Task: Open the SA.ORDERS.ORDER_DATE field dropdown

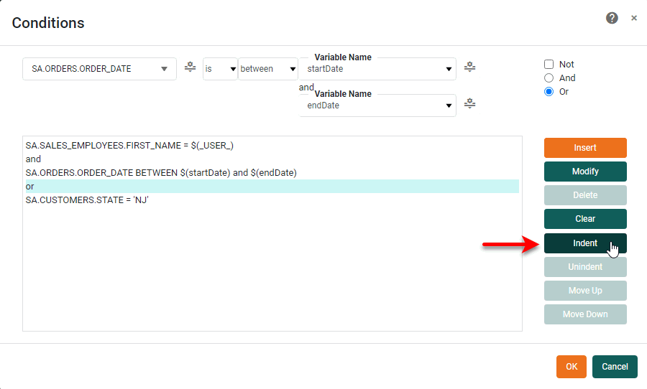Action: (99, 69)
